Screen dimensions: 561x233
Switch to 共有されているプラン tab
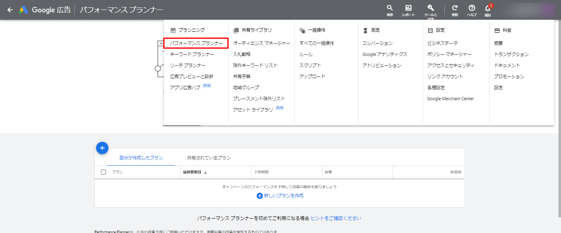209,158
